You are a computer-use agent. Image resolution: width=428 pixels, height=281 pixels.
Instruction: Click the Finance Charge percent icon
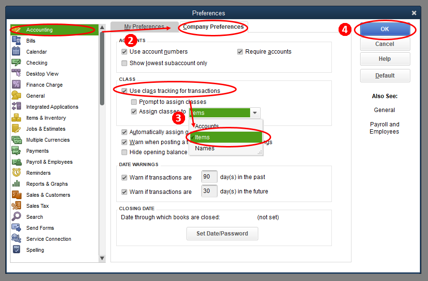[x=16, y=84]
